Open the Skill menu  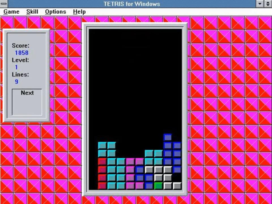[x=32, y=12]
